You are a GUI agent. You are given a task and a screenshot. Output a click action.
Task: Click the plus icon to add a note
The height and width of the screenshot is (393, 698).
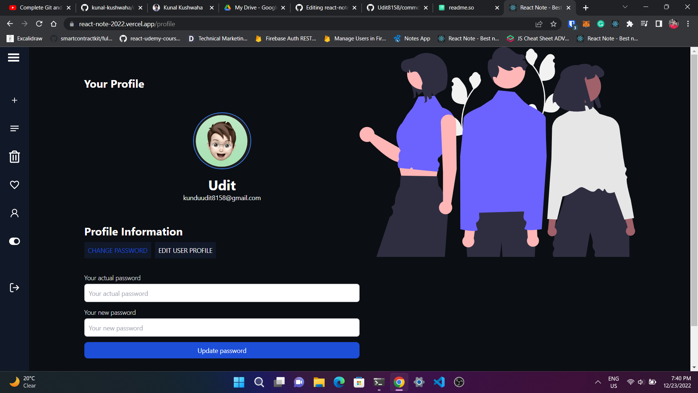coord(15,100)
